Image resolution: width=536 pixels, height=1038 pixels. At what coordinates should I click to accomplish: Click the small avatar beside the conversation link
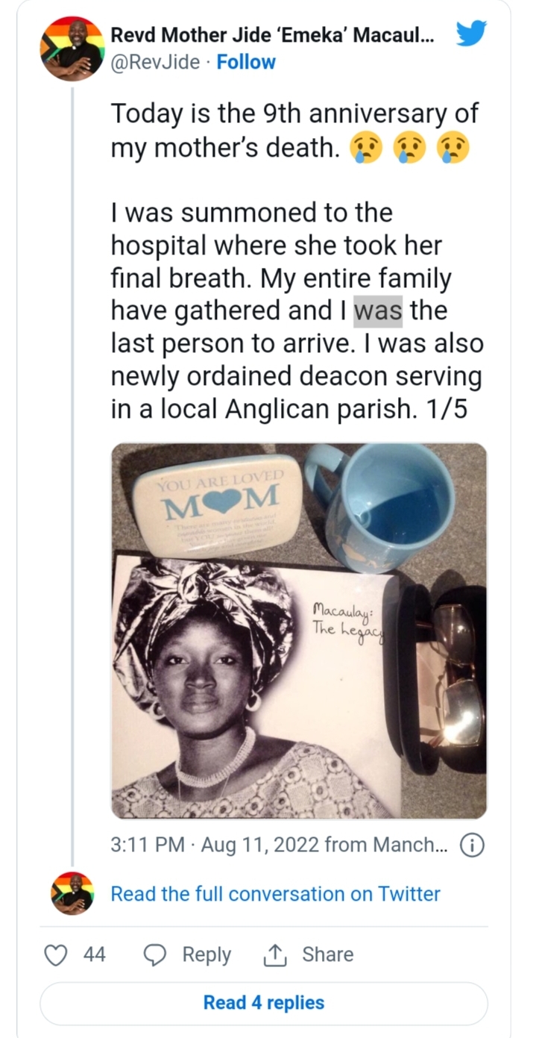pyautogui.click(x=72, y=893)
